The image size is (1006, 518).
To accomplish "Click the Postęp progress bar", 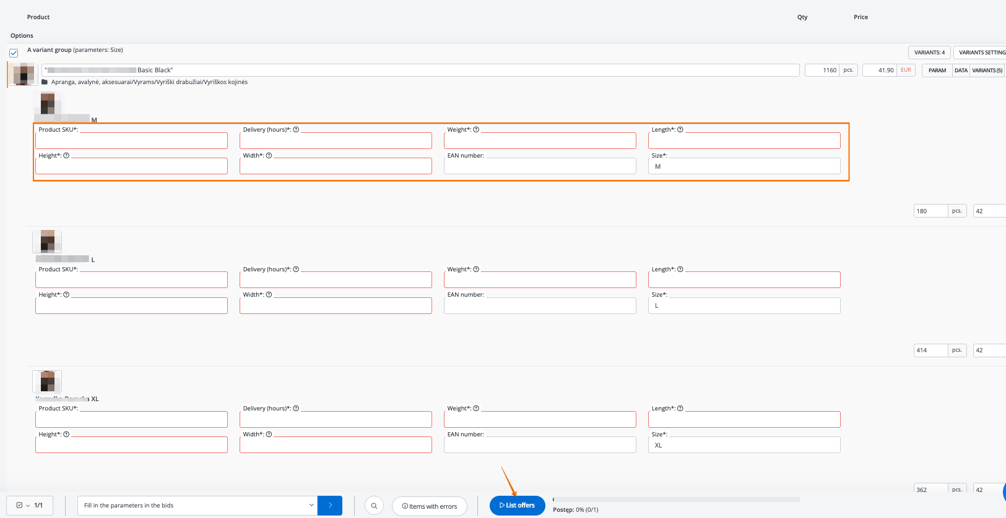I will point(676,499).
